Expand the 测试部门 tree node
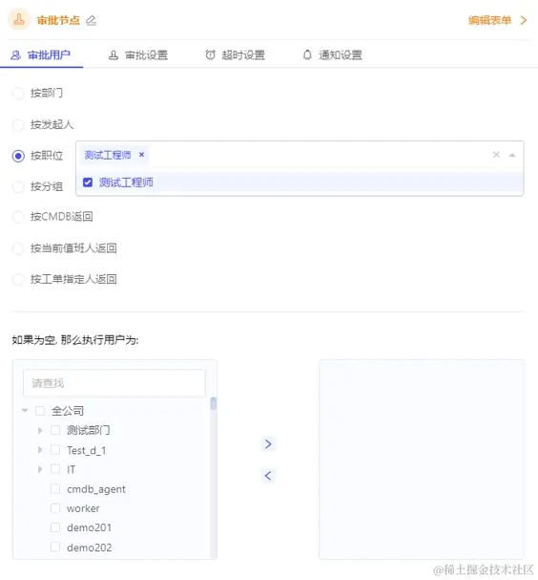This screenshot has width=538, height=580. [x=40, y=430]
